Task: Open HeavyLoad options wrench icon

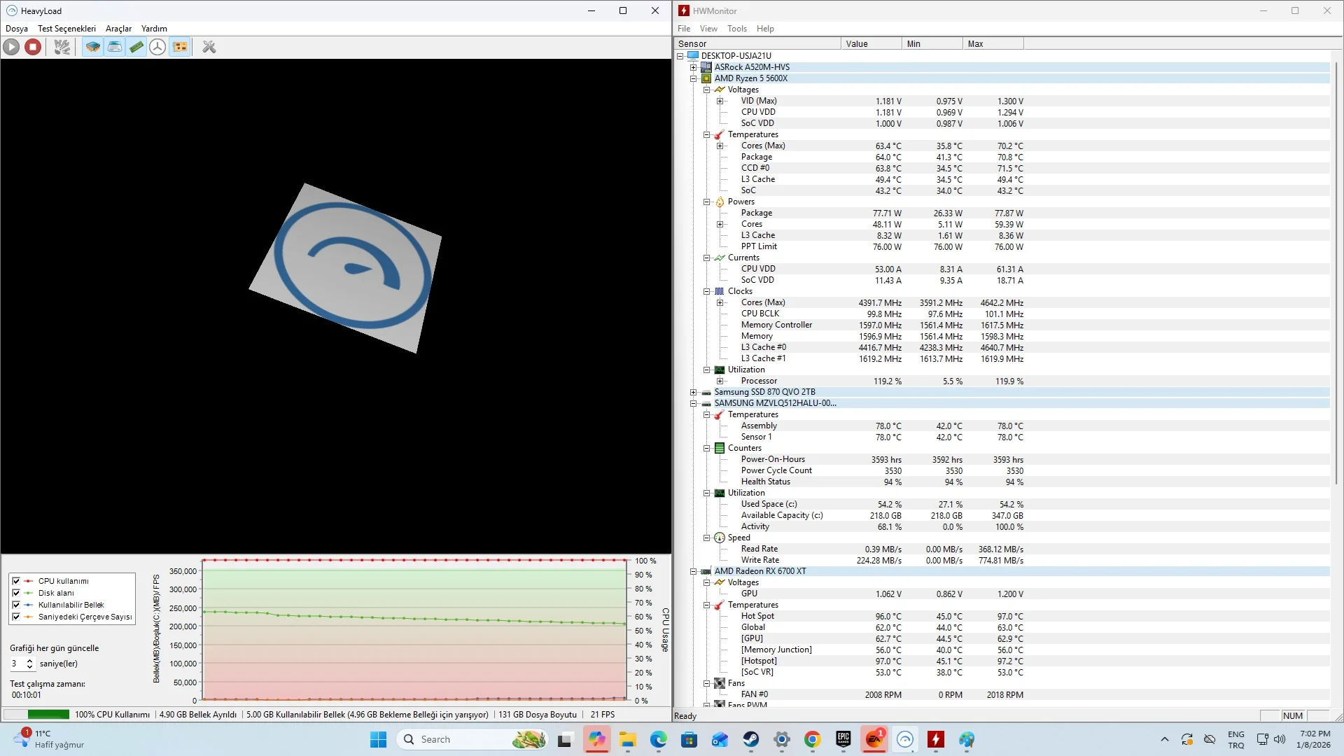Action: point(209,47)
